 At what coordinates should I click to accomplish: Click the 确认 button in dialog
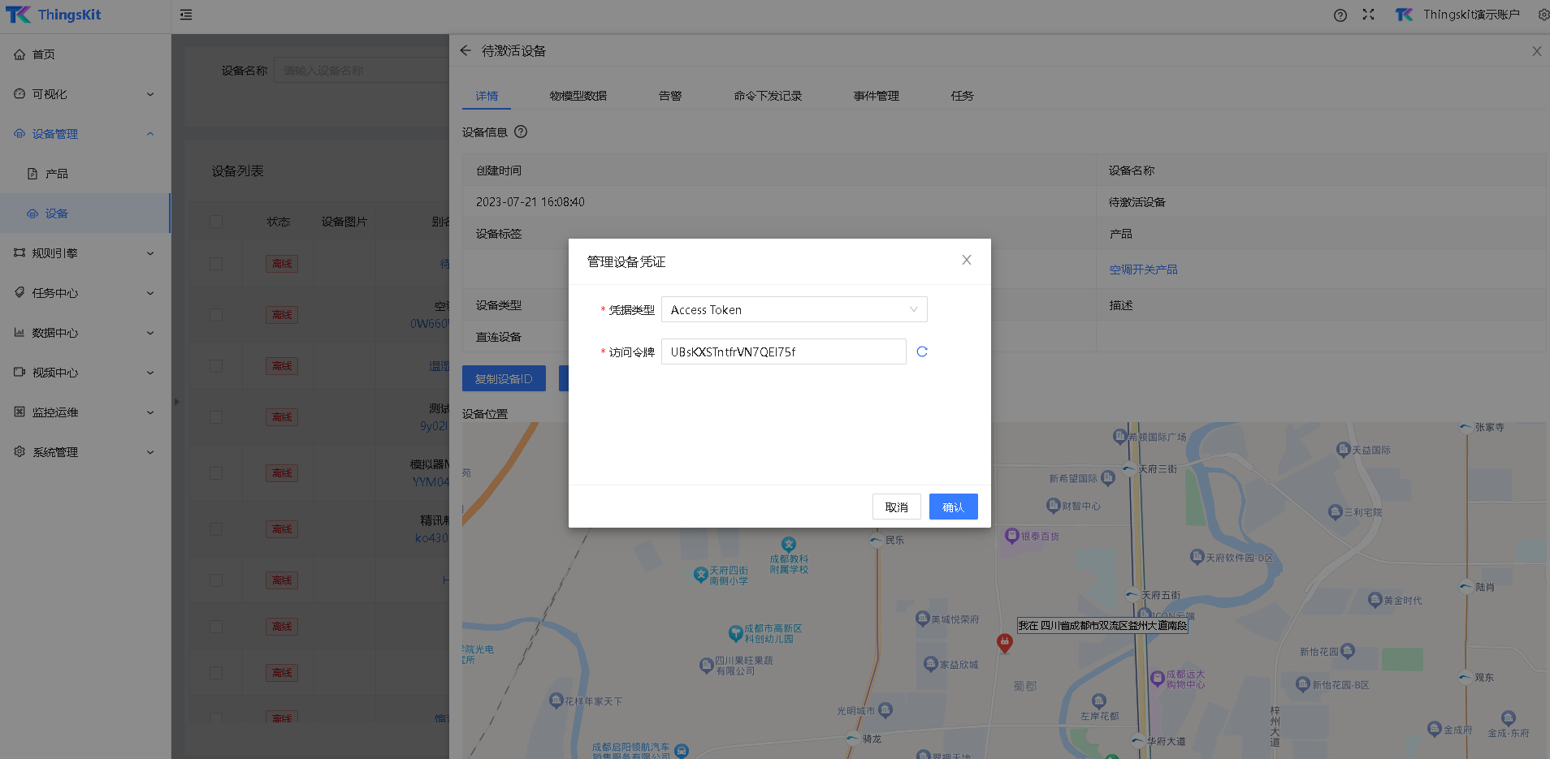point(953,507)
